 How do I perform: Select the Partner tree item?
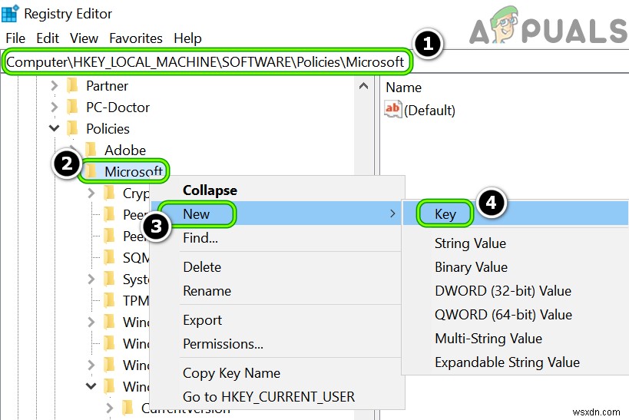[107, 86]
